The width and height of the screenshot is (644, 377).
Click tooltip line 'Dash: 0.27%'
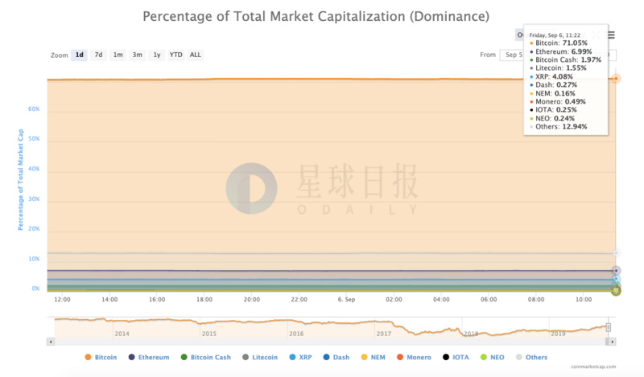pyautogui.click(x=553, y=85)
